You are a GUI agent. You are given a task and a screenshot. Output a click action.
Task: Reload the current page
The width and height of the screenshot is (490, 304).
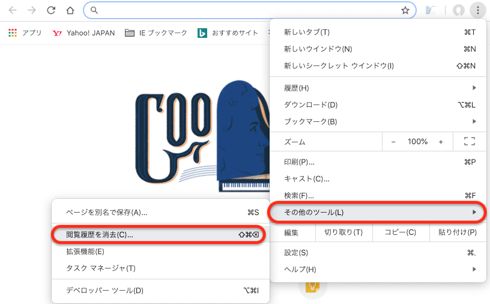51,10
